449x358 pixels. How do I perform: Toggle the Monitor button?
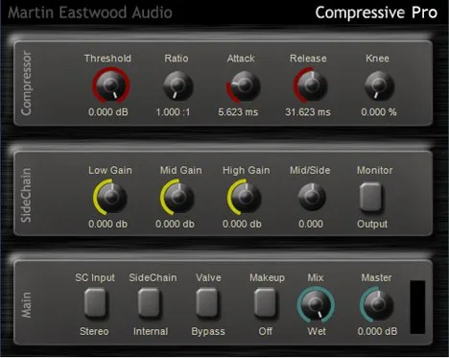pyautogui.click(x=370, y=197)
